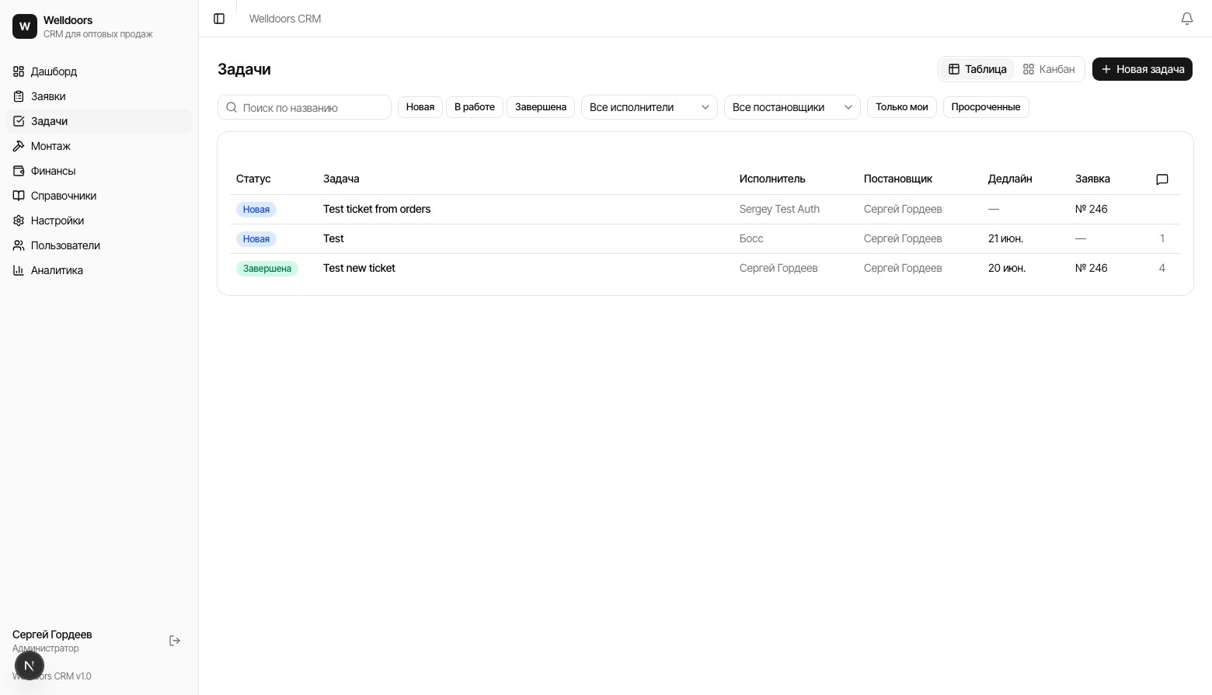Click the Заявка column header
1212x695 pixels.
(1092, 179)
